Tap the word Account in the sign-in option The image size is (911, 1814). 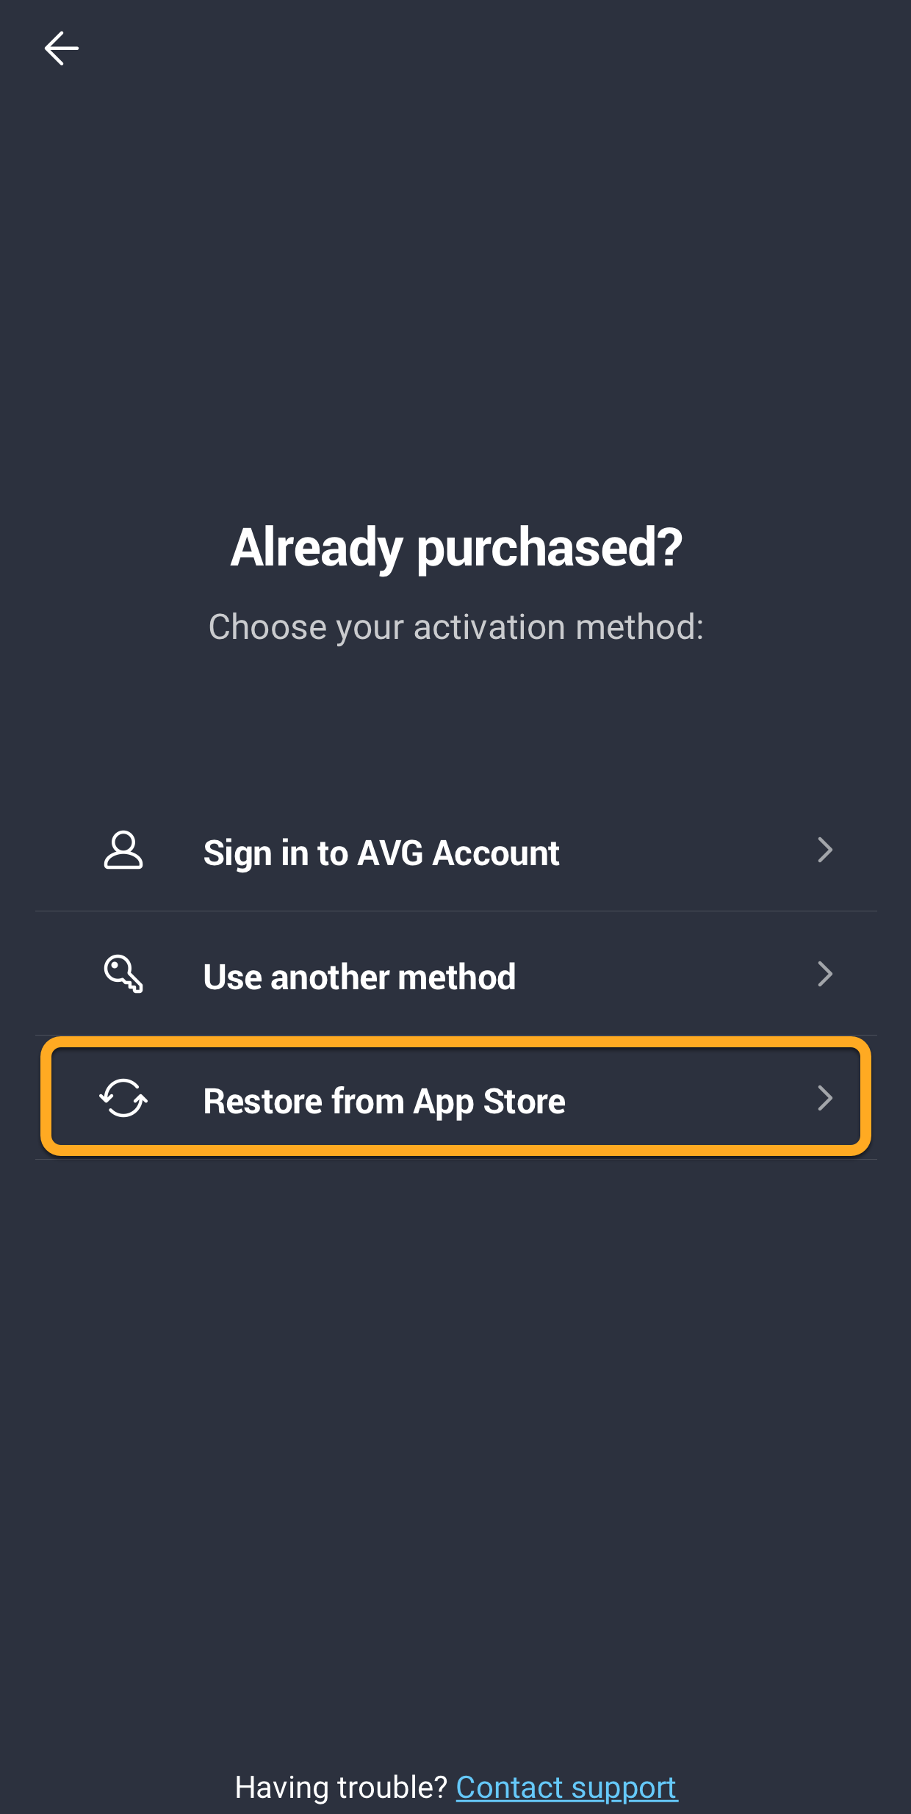point(496,853)
